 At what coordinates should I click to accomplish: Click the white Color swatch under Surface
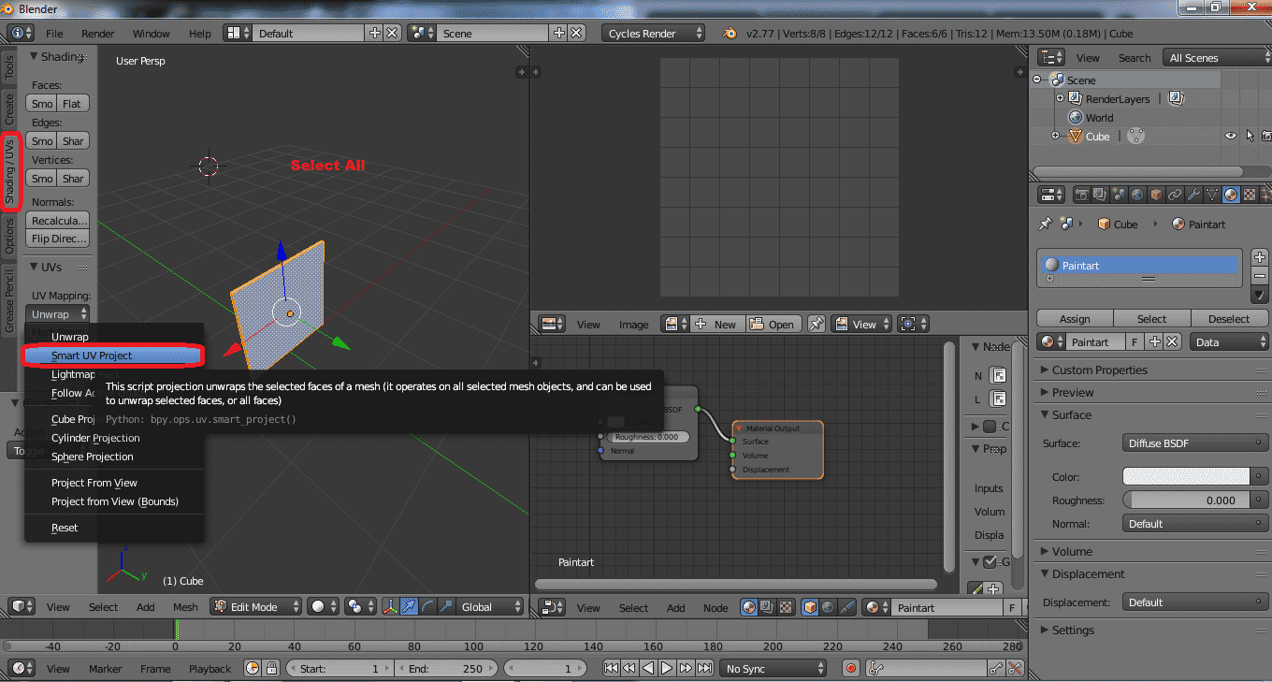[1185, 475]
